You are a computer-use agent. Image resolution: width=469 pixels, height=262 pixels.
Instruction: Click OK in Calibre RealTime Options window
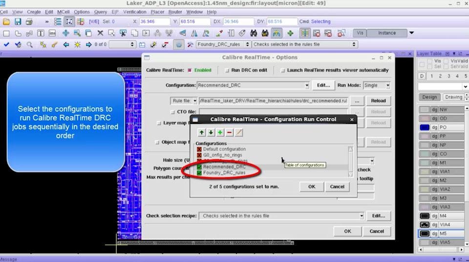pos(347,231)
